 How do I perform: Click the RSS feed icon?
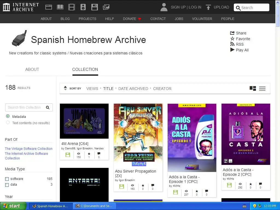[232, 44]
